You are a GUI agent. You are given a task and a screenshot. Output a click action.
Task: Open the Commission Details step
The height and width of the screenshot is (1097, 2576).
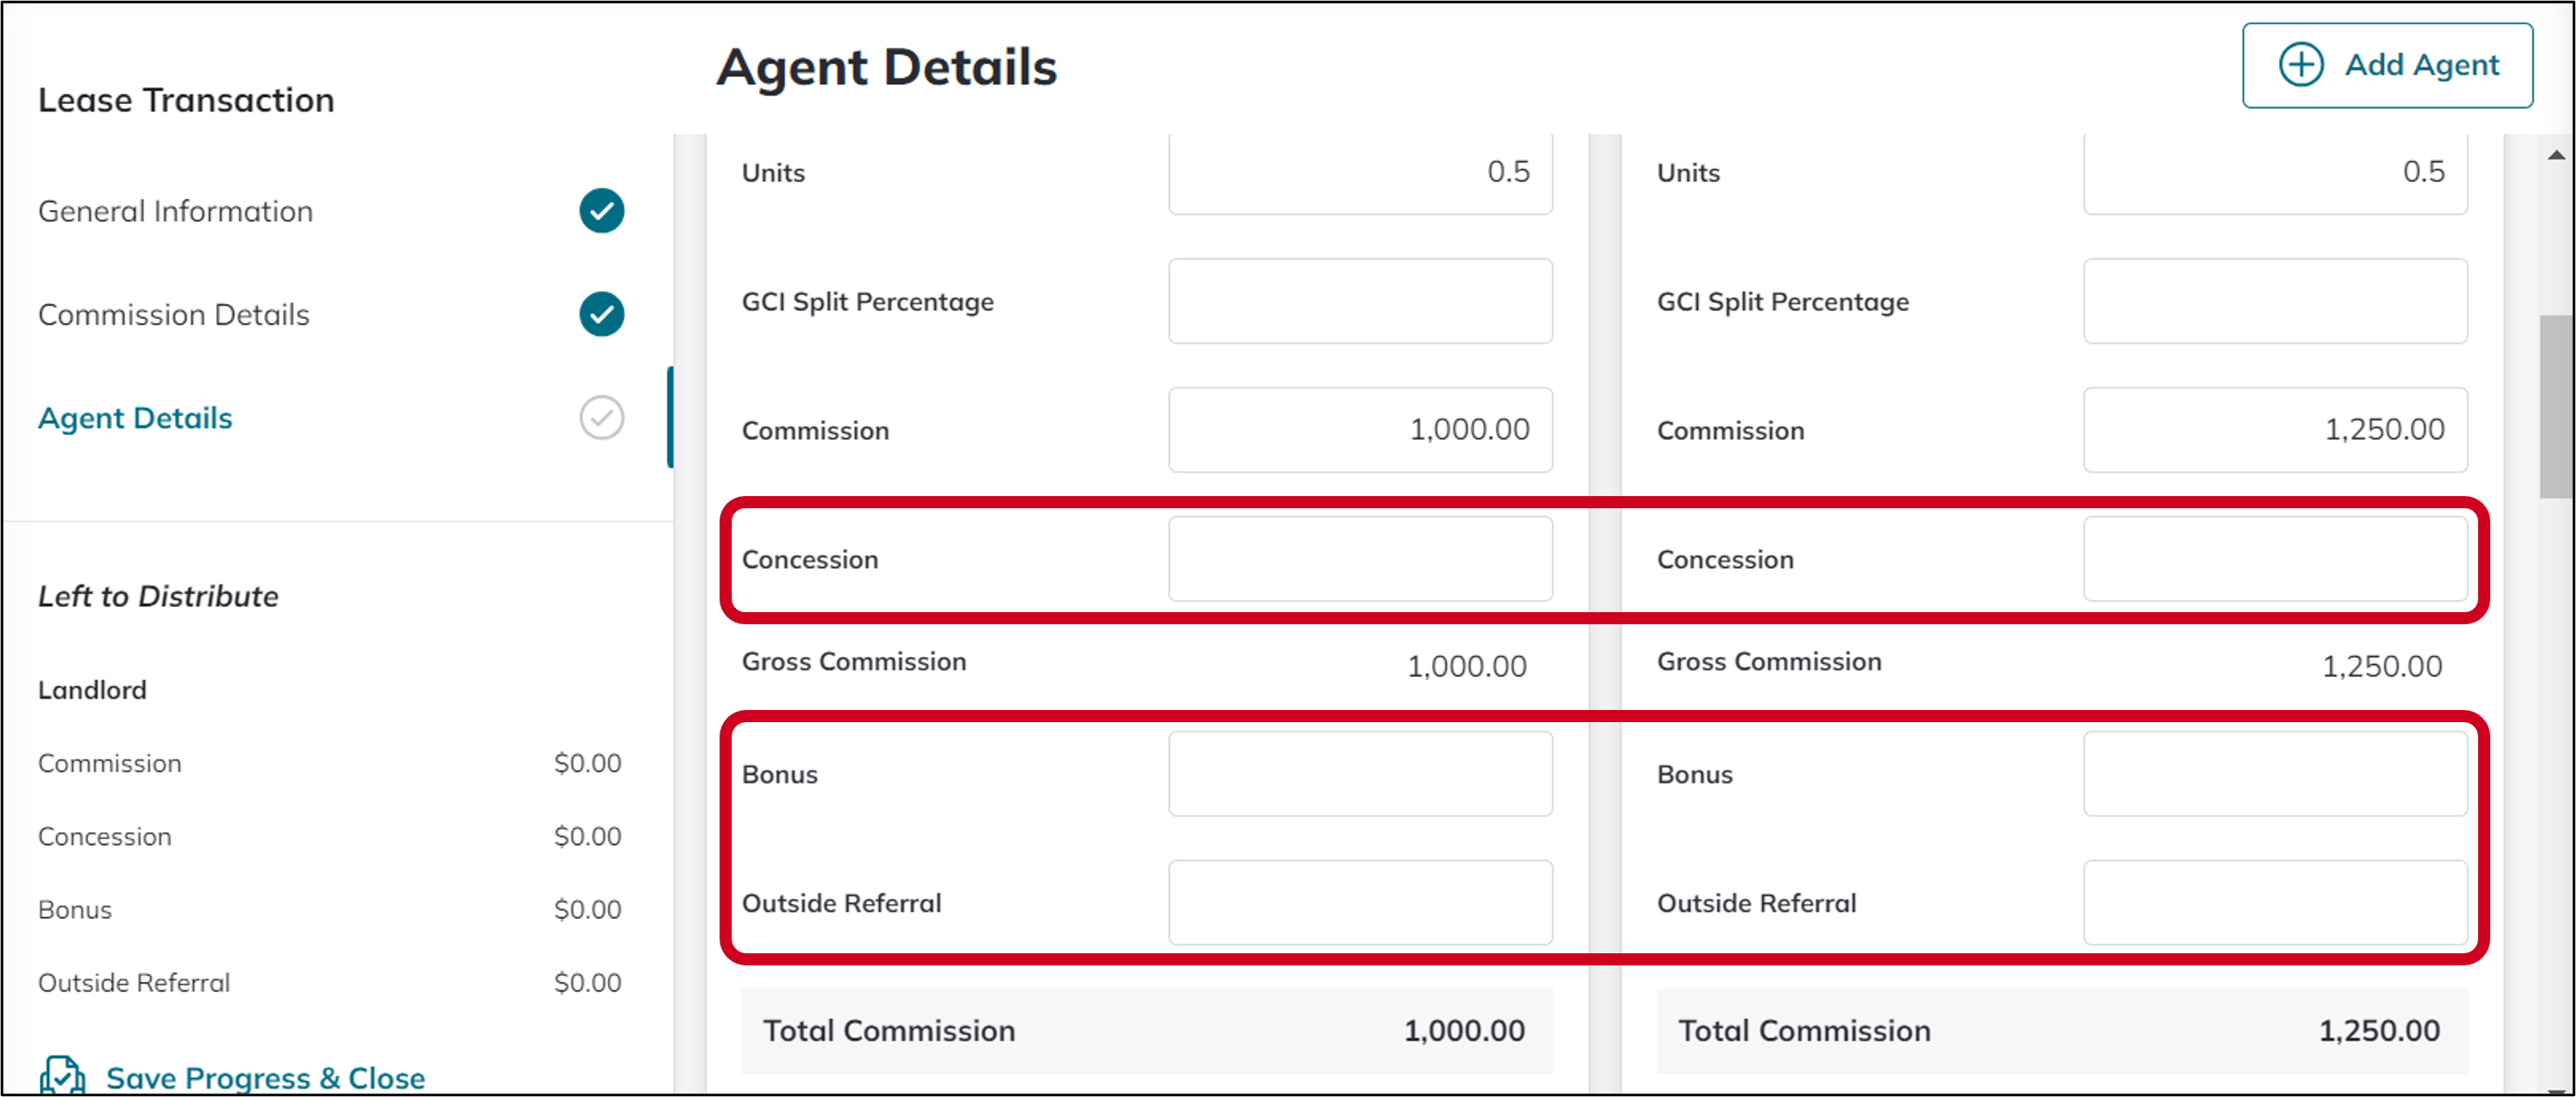click(174, 314)
